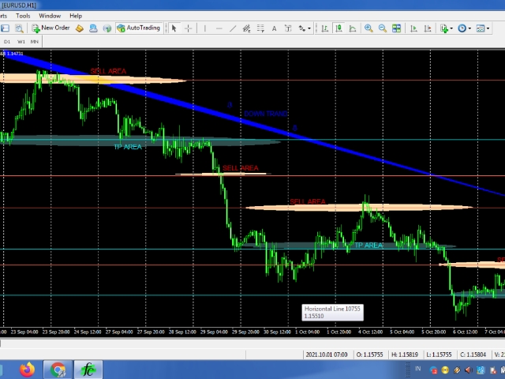
Task: Open the indicators list dropdown
Action: [447, 28]
